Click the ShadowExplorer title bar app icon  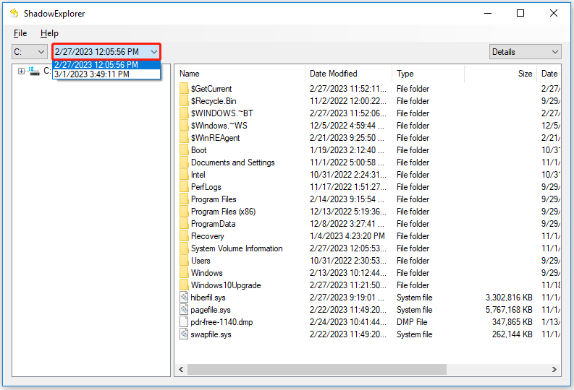(13, 13)
